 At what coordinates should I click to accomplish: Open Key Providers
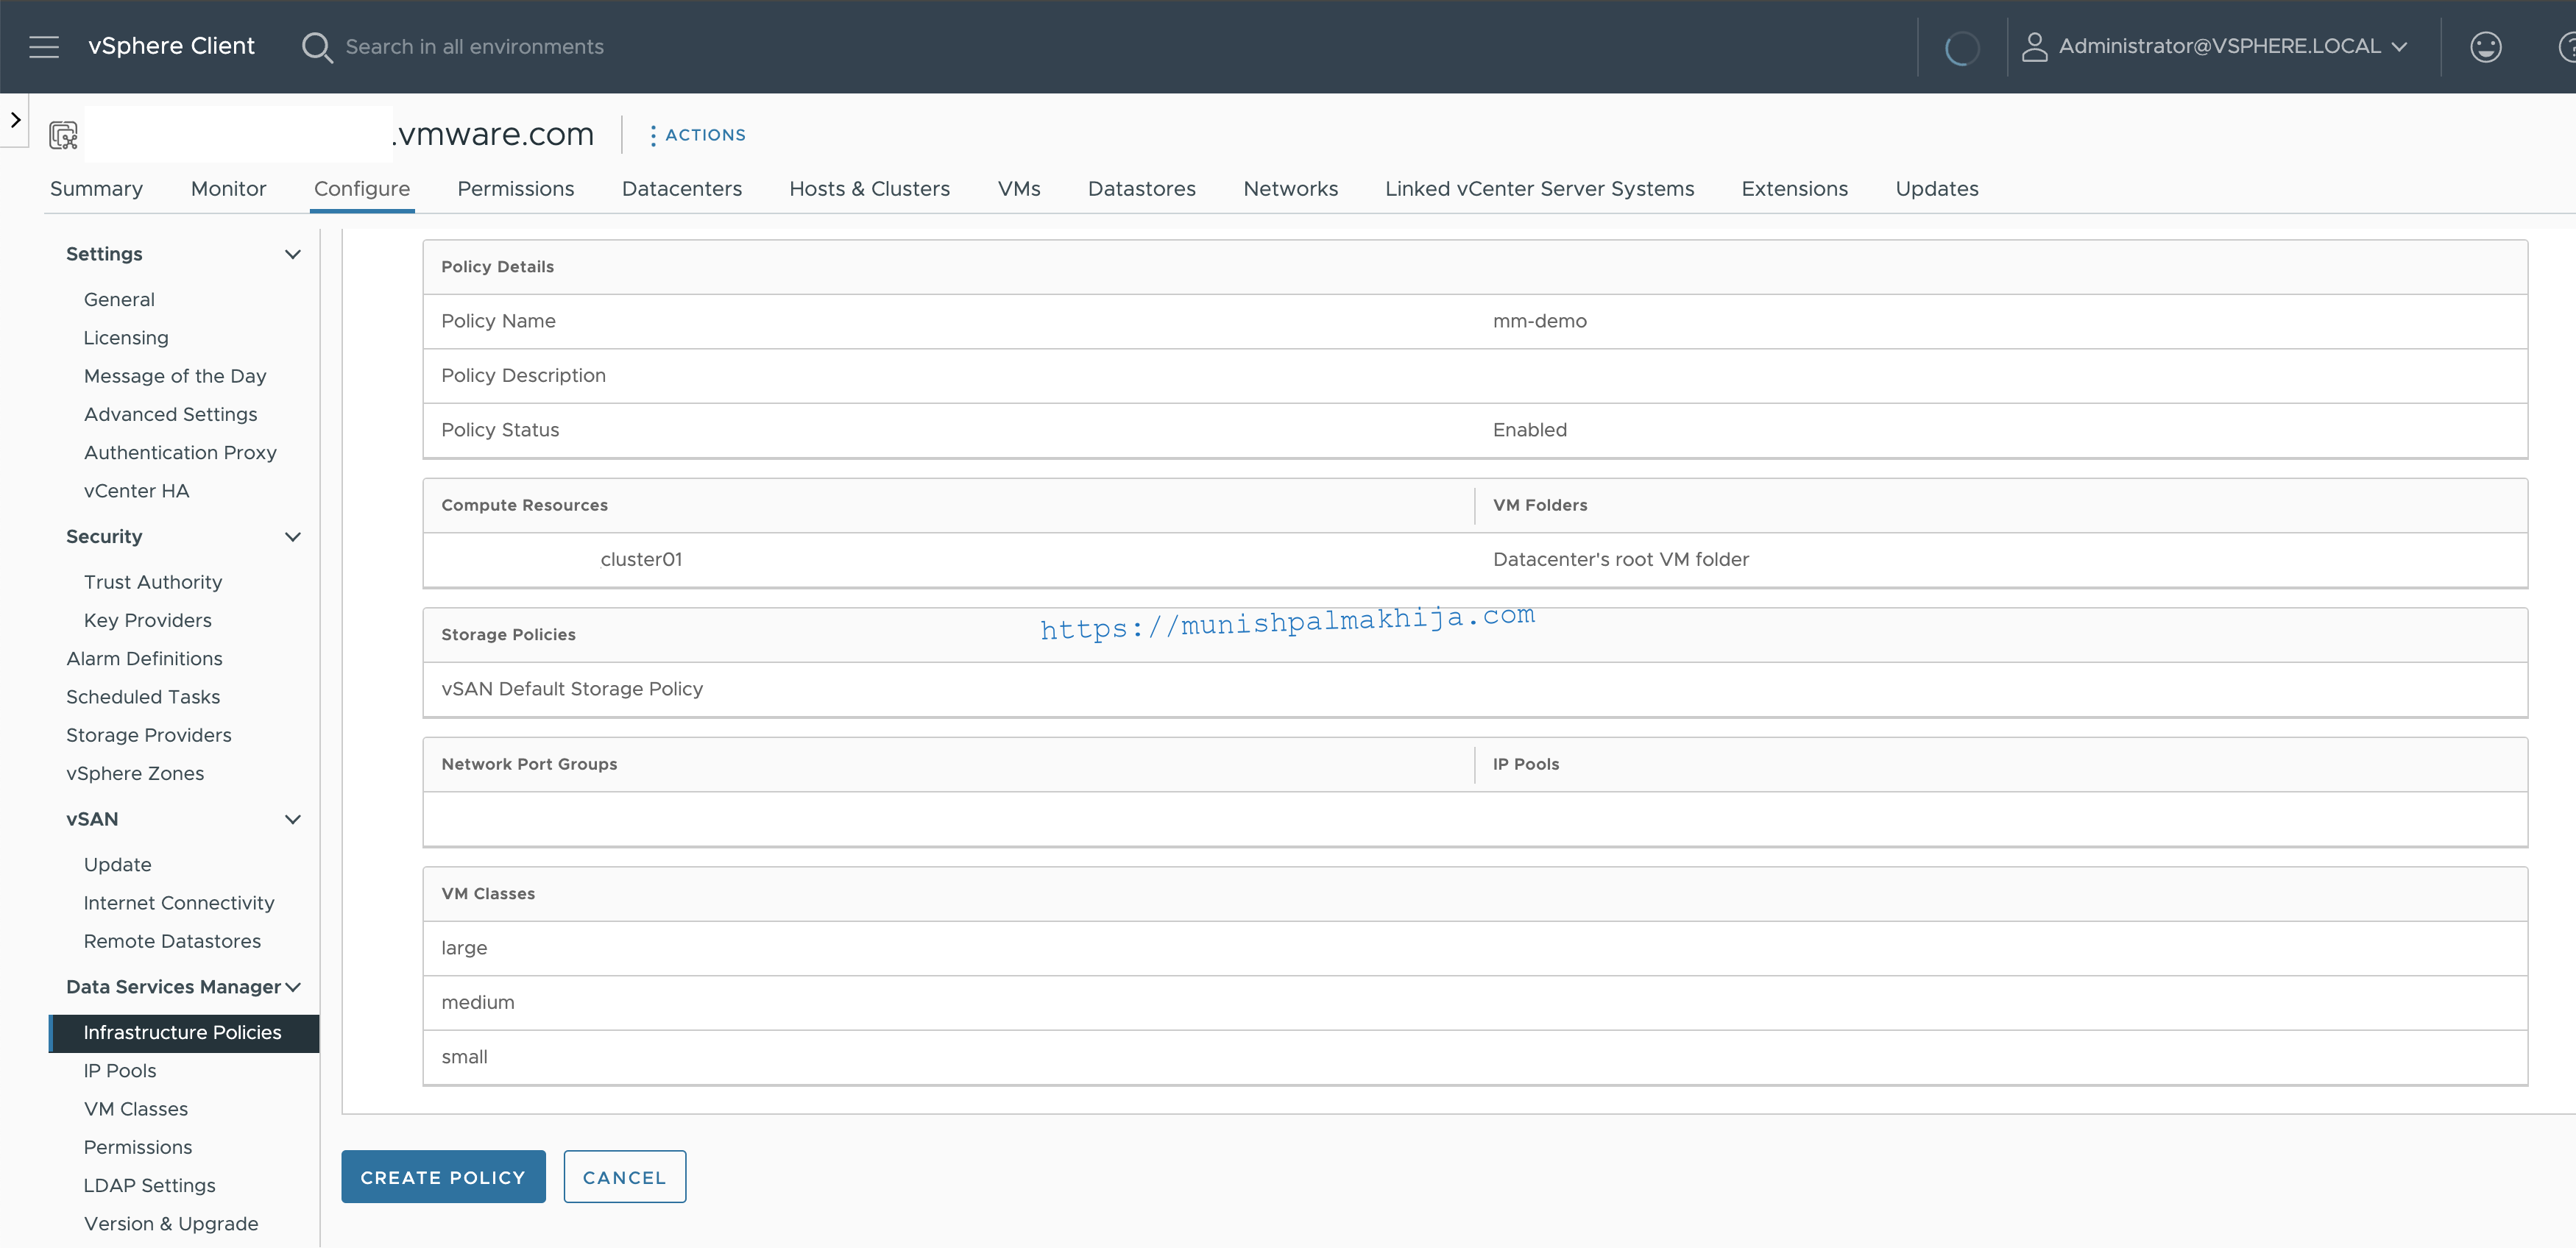coord(148,620)
